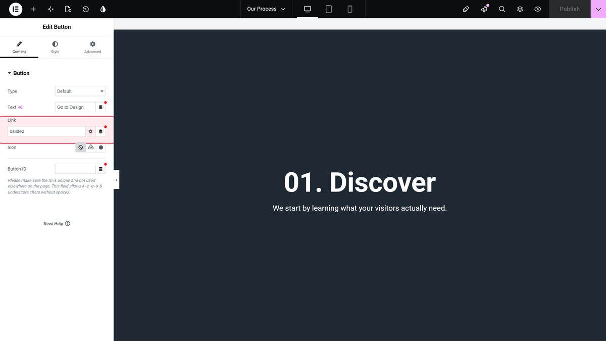Collapse the editing panel handle
606x341 pixels.
pyautogui.click(x=116, y=180)
